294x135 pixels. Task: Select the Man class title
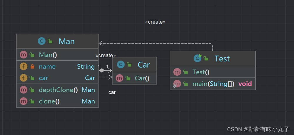coord(67,41)
